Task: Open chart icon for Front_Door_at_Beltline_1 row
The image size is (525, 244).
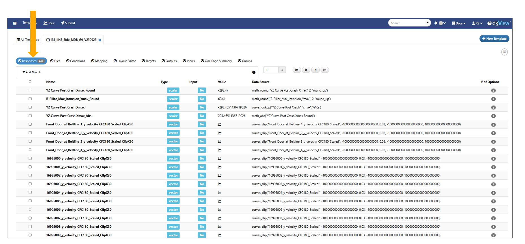Action: click(x=220, y=124)
